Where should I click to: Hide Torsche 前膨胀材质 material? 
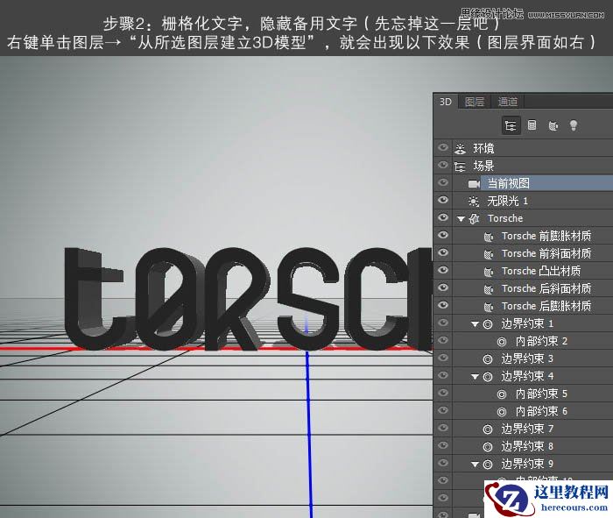click(x=443, y=235)
